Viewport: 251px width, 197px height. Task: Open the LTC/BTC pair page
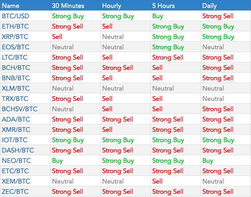pos(15,57)
